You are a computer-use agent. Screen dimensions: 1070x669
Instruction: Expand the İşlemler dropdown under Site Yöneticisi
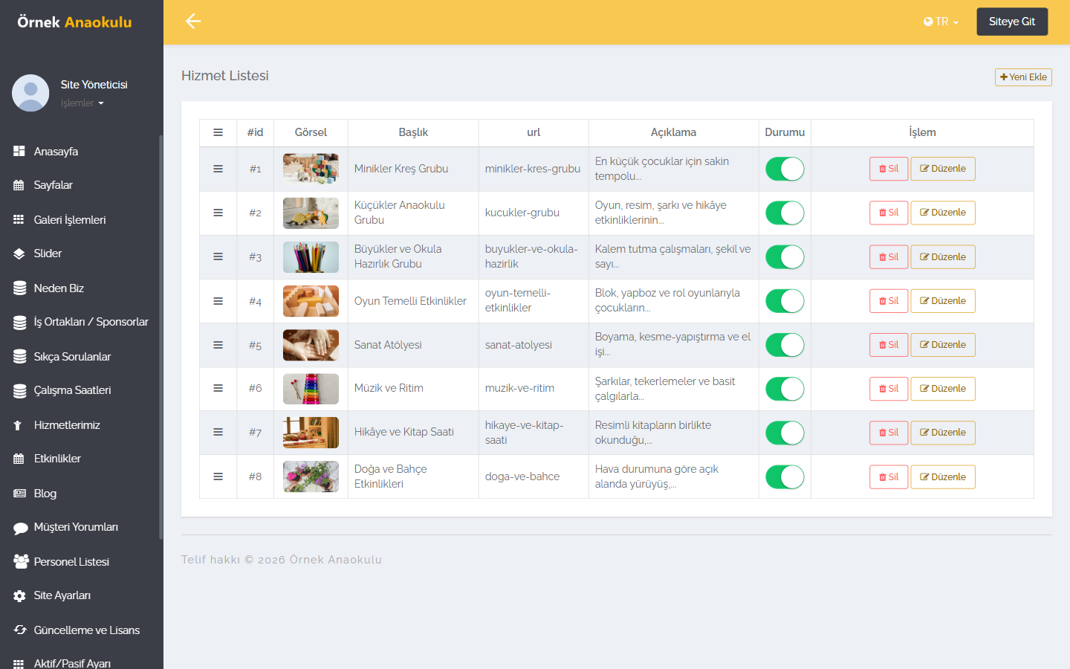(82, 103)
